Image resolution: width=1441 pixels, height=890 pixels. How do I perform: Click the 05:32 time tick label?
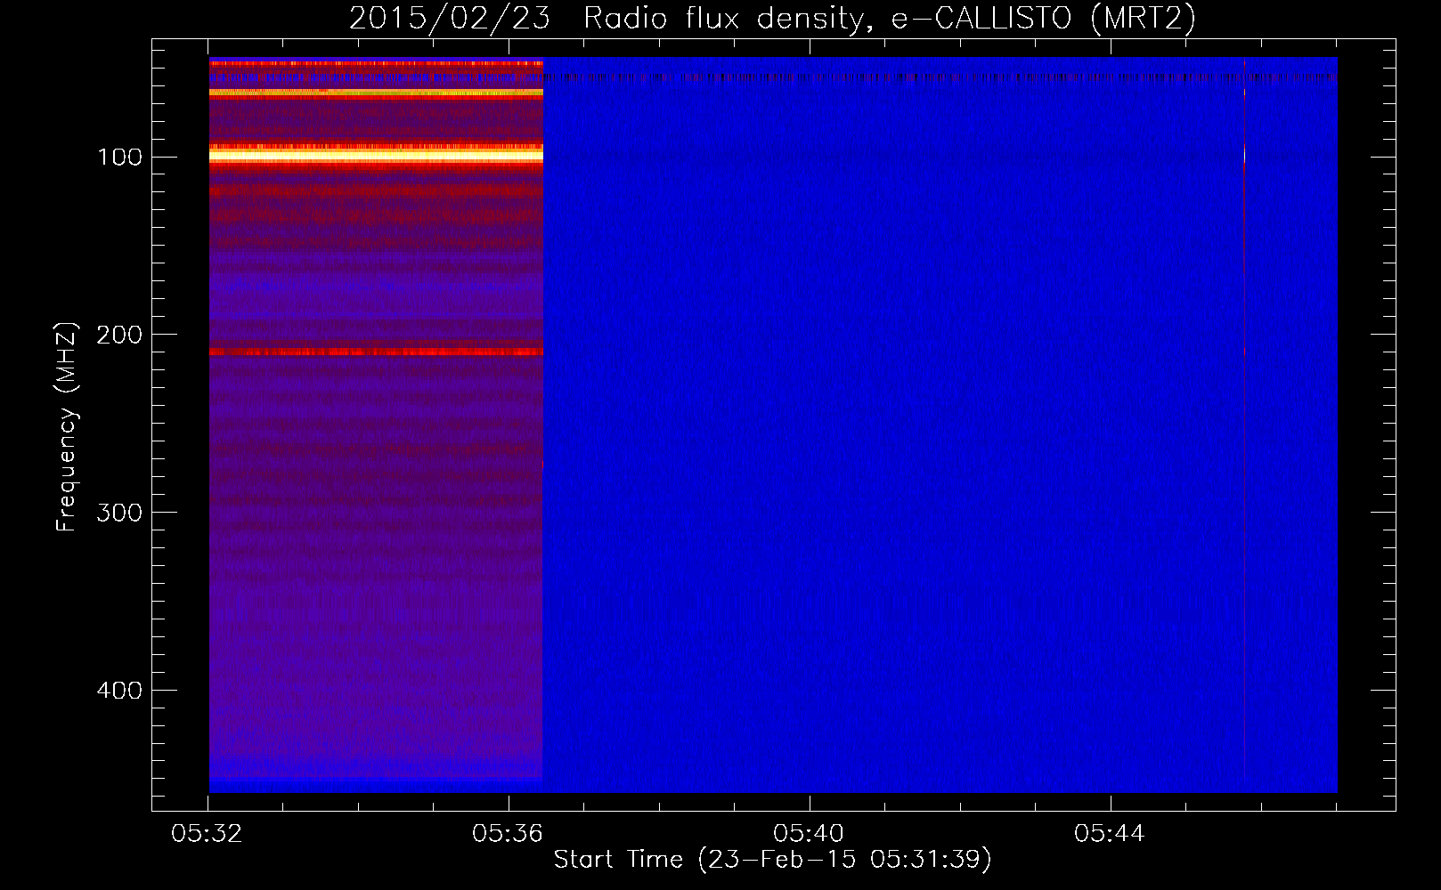point(208,834)
